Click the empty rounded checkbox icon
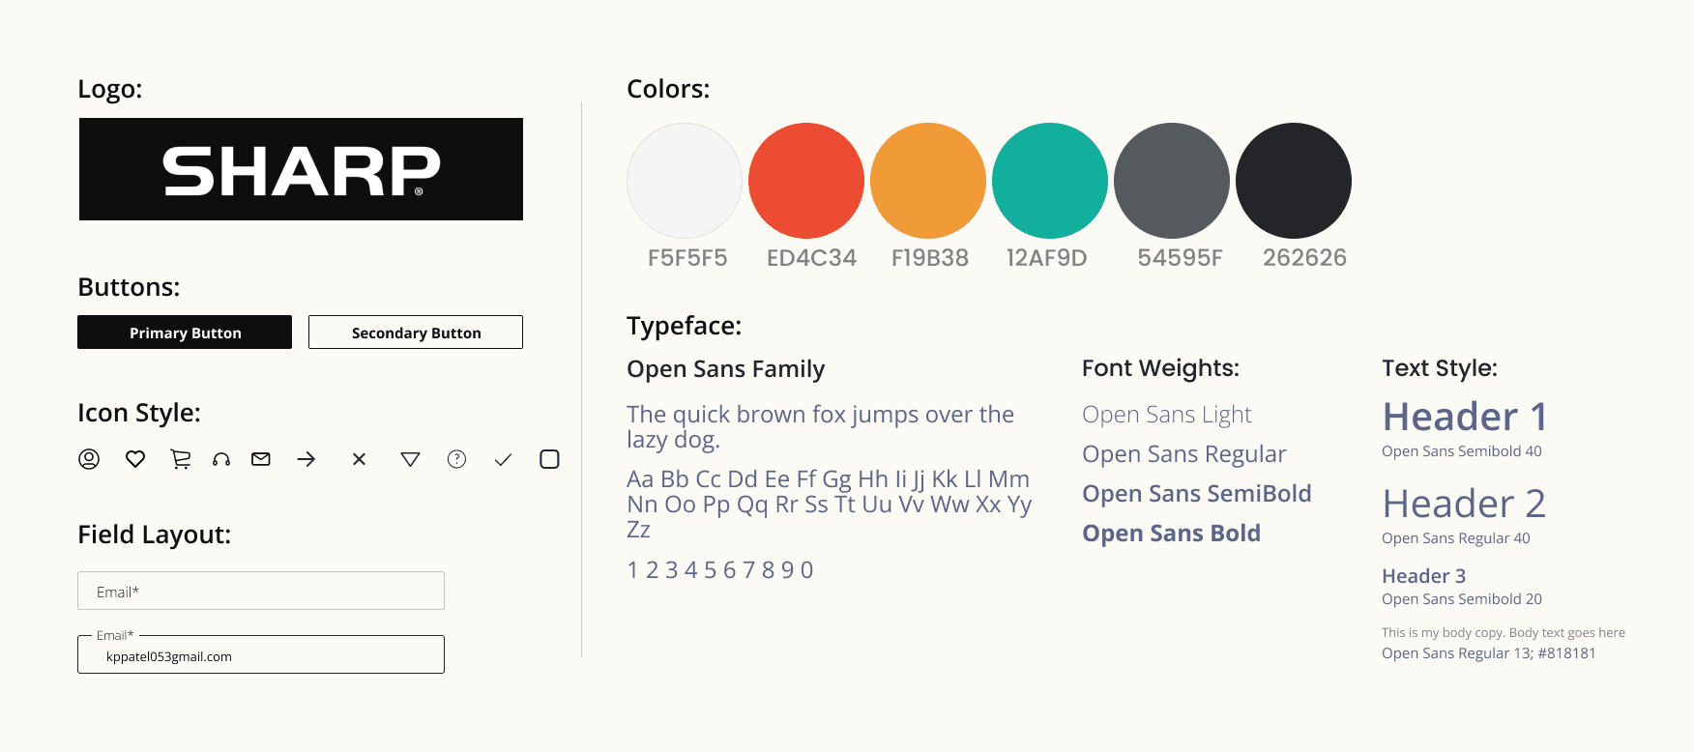Screen dimensions: 1694x752 click(x=549, y=459)
